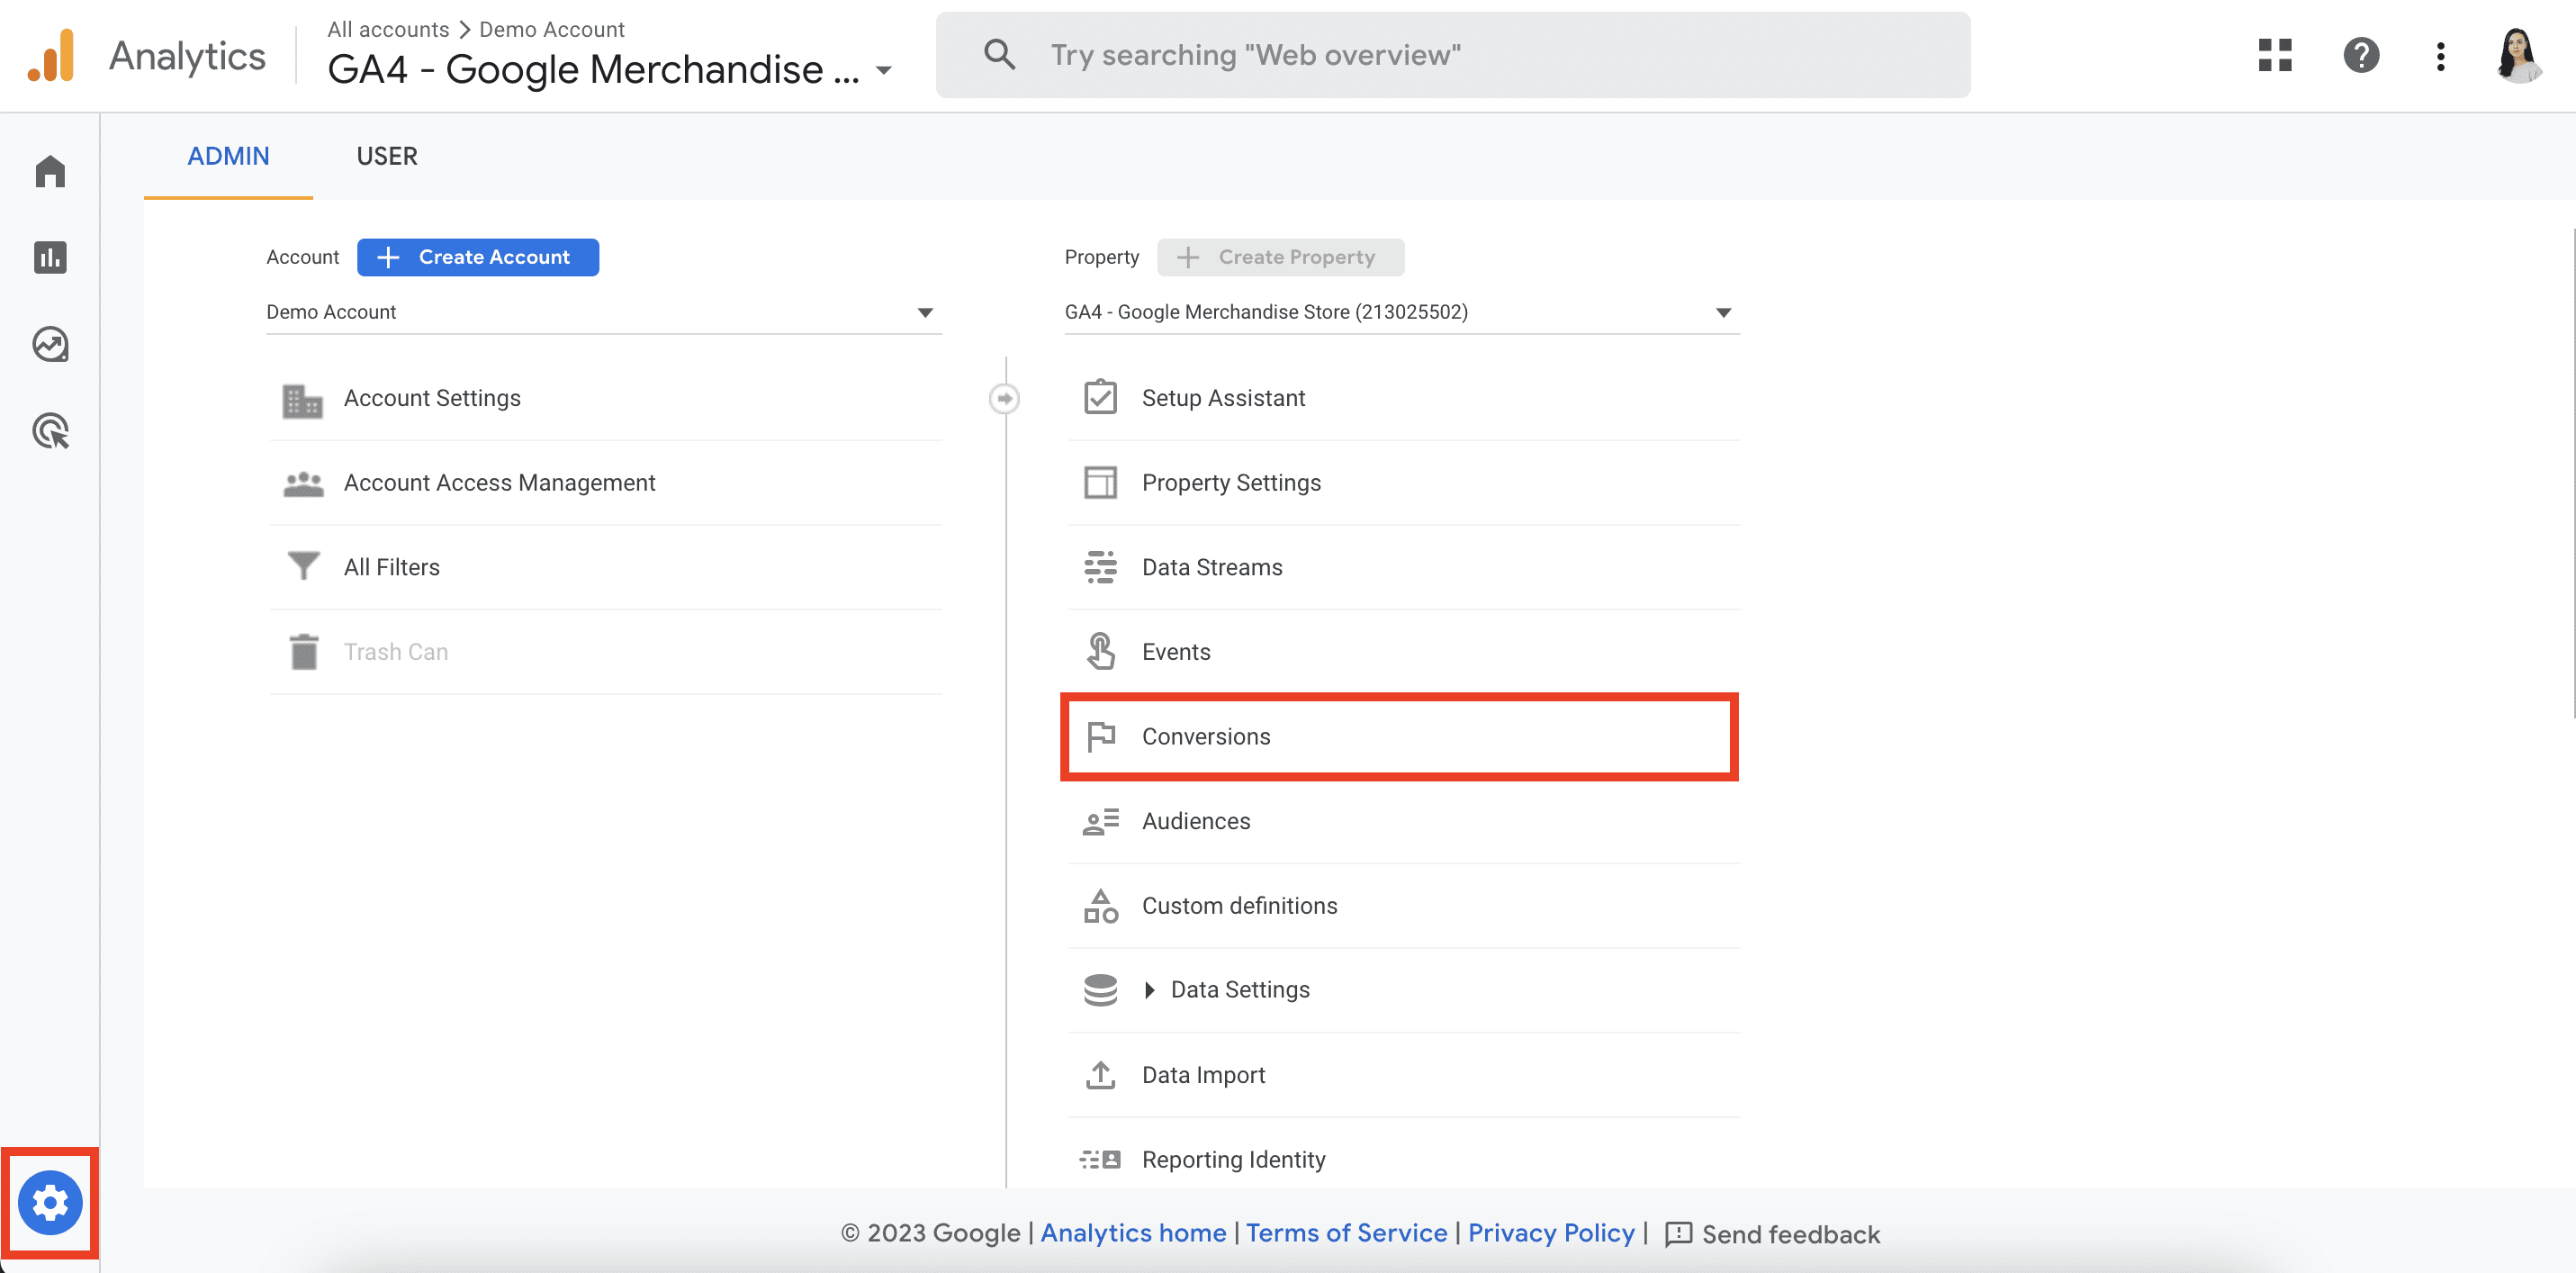Click the search input field
Screen dimensions: 2576x1273
pyautogui.click(x=1453, y=54)
